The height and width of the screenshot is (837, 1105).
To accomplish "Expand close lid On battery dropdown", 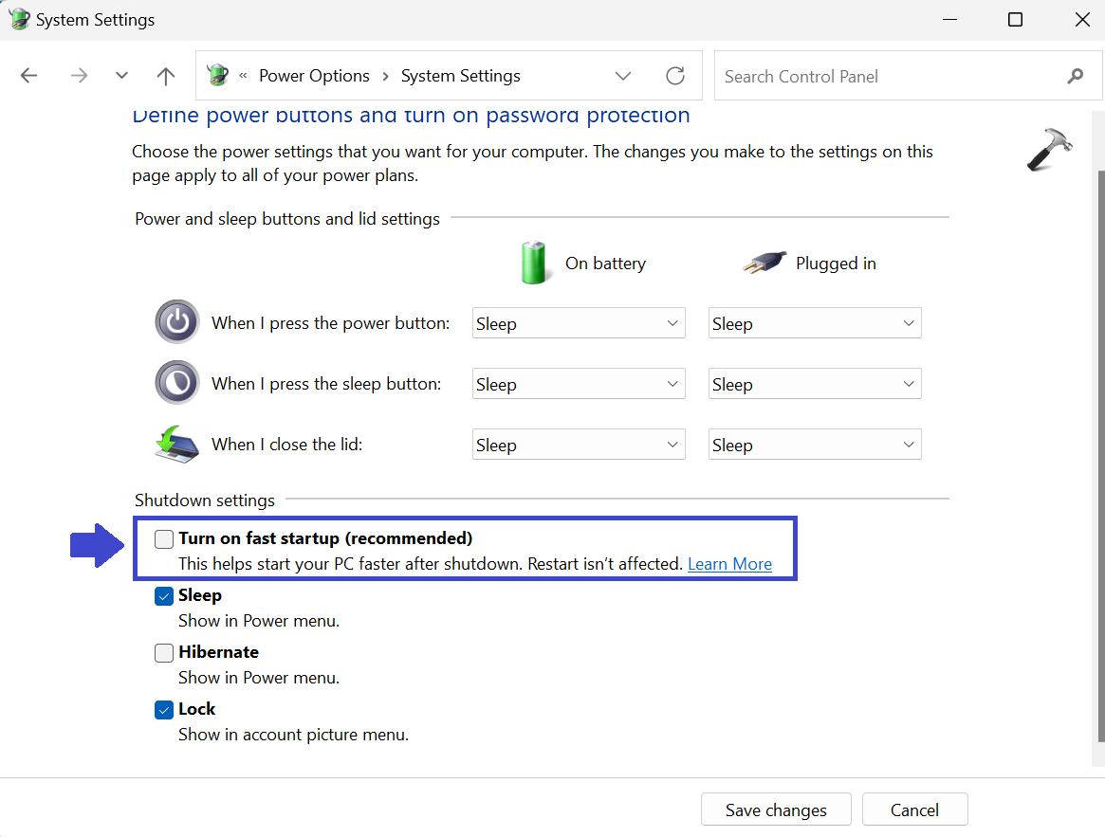I will [579, 445].
